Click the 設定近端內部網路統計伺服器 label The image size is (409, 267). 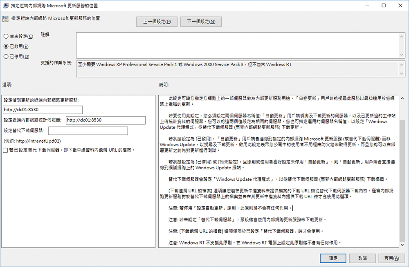click(x=32, y=120)
